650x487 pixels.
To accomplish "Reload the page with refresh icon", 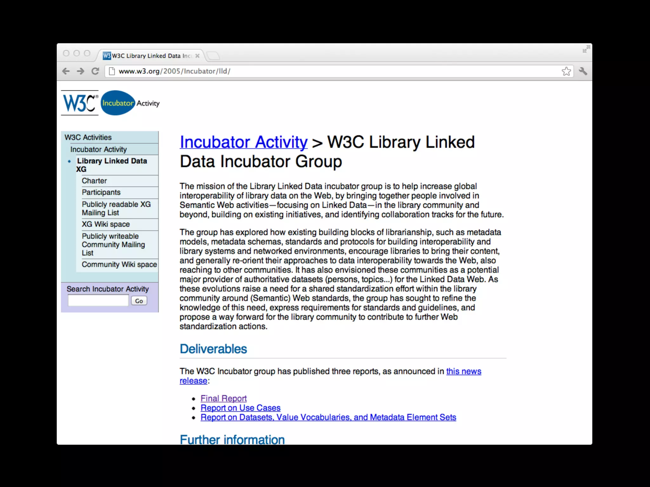I will pos(95,71).
